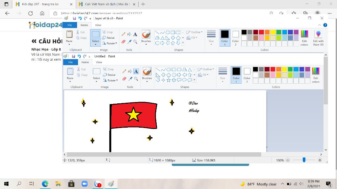Select Color 2 in layer vẽ lá cờ window
Image resolution: width=337 pixels, height=189 pixels.
(235, 38)
